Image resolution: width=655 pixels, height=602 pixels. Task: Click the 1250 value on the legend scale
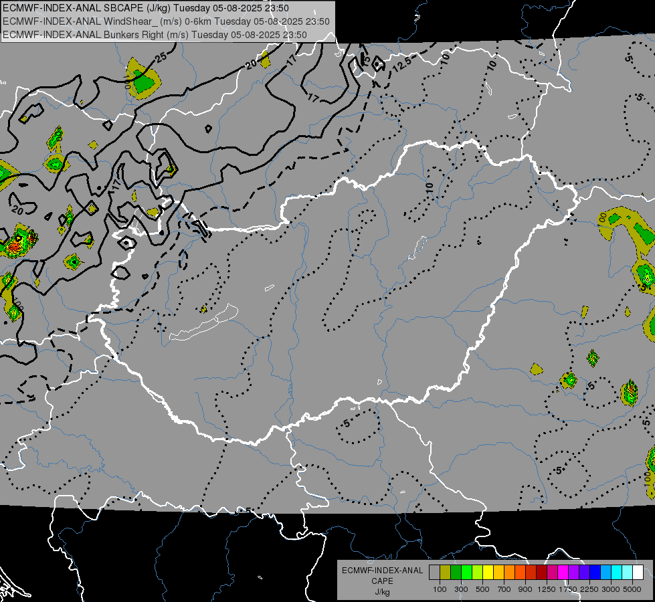click(x=547, y=589)
